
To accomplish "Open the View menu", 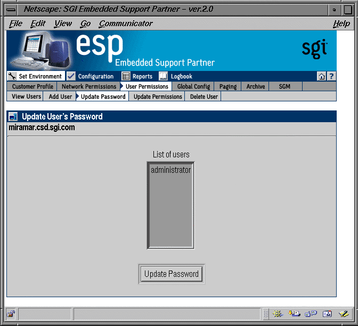I will point(63,23).
